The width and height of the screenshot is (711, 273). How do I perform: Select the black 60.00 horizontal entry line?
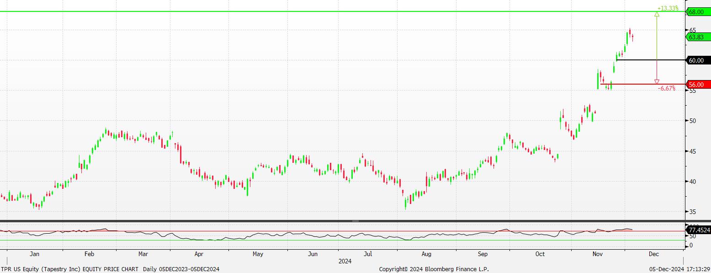coord(651,60)
